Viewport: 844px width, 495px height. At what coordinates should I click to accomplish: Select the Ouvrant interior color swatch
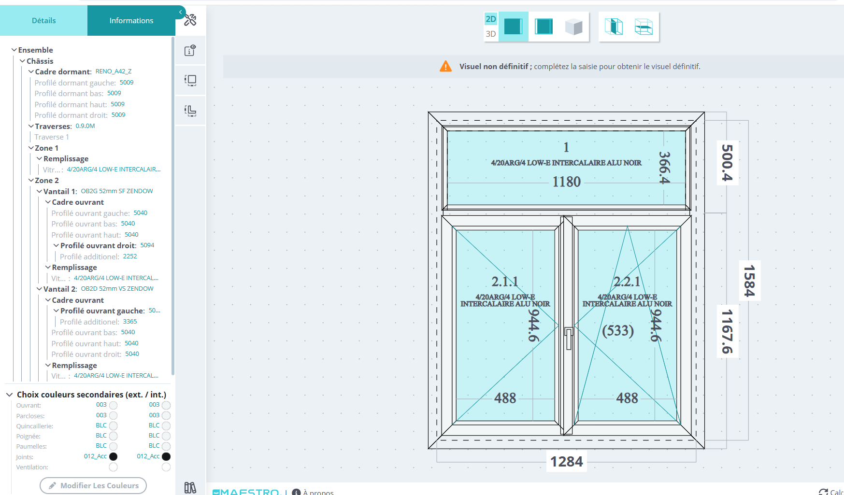[166, 405]
